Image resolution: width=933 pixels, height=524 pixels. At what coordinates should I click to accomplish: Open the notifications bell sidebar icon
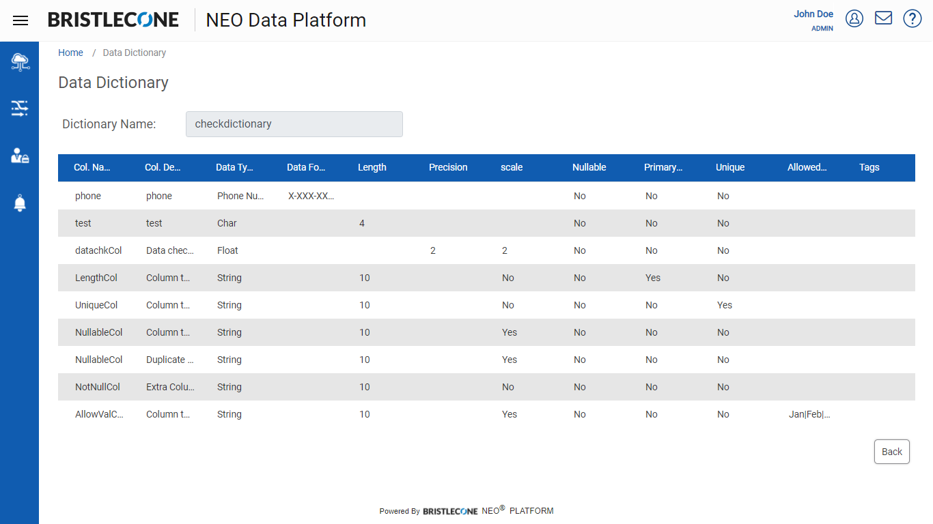pos(20,203)
